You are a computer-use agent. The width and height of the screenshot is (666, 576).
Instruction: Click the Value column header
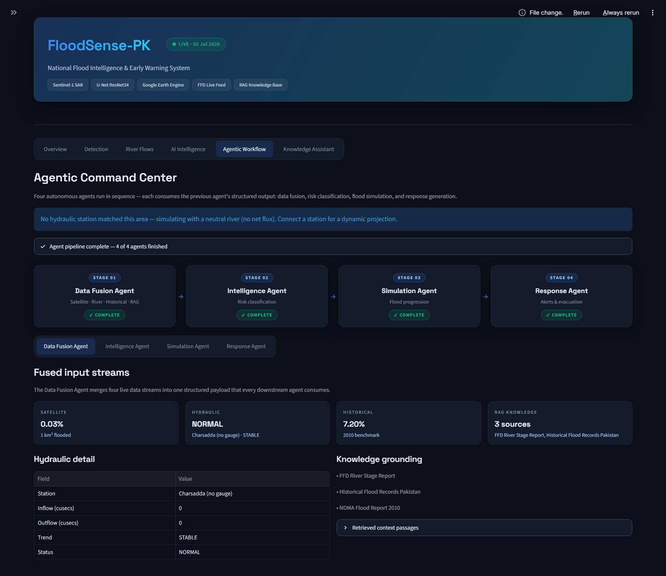tap(252, 479)
